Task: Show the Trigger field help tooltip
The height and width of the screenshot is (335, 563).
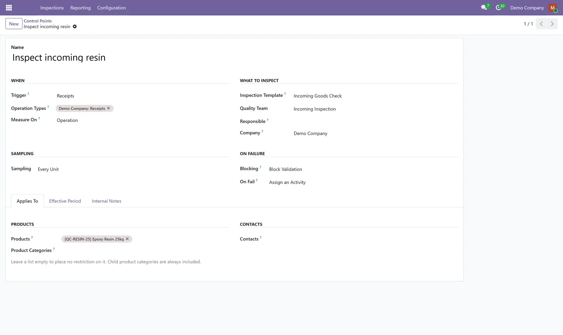Action: 28,94
